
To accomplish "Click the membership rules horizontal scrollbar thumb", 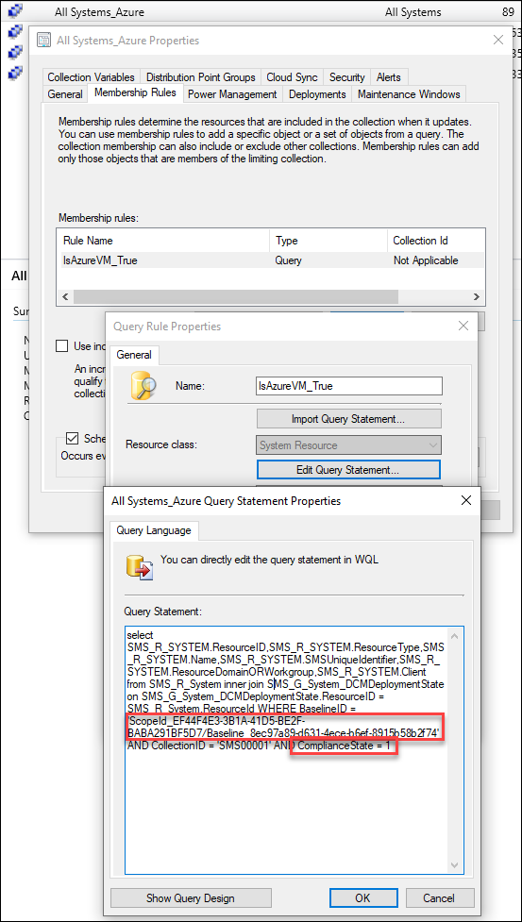I will pyautogui.click(x=236, y=296).
